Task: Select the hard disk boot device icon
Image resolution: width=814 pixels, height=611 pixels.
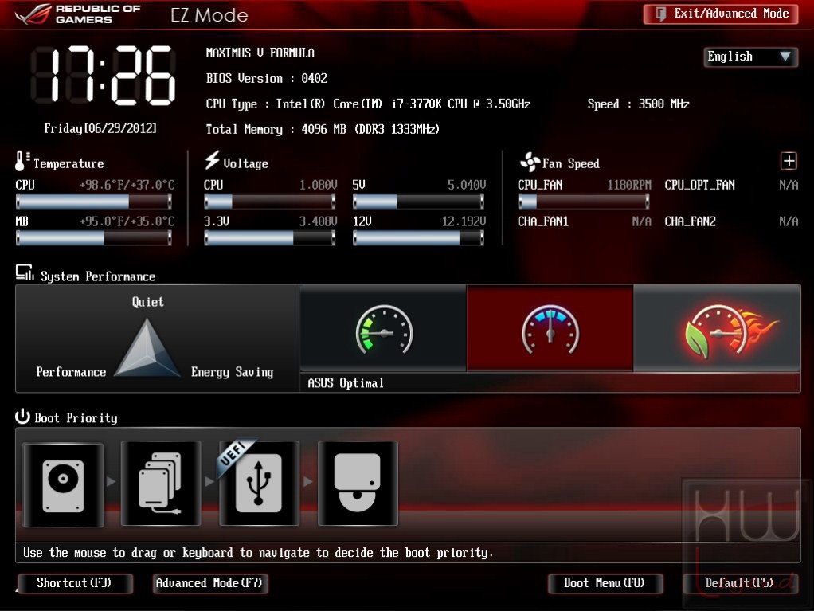Action: [64, 485]
